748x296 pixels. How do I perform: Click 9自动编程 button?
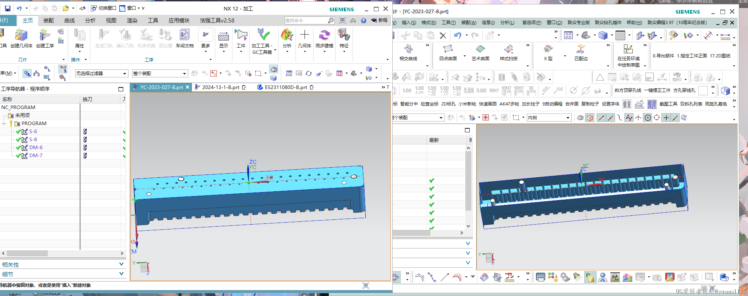click(552, 104)
